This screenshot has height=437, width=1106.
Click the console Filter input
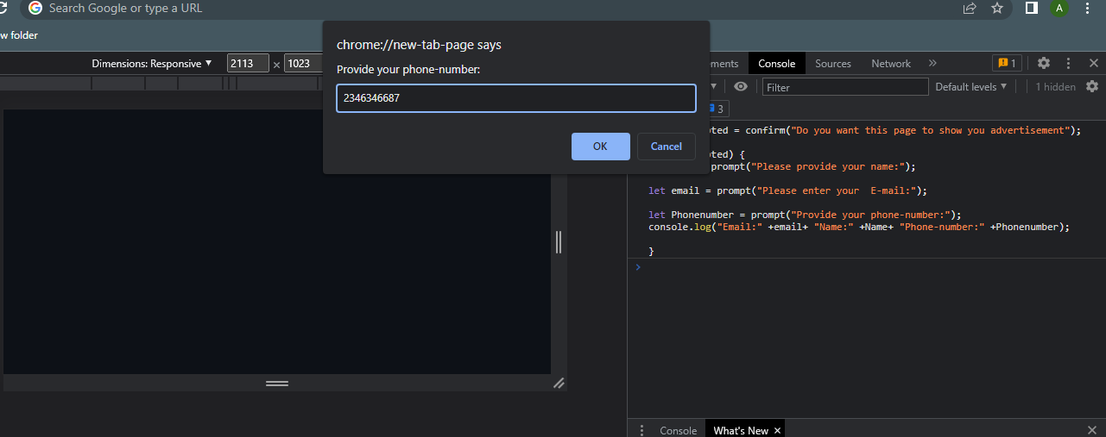[845, 87]
